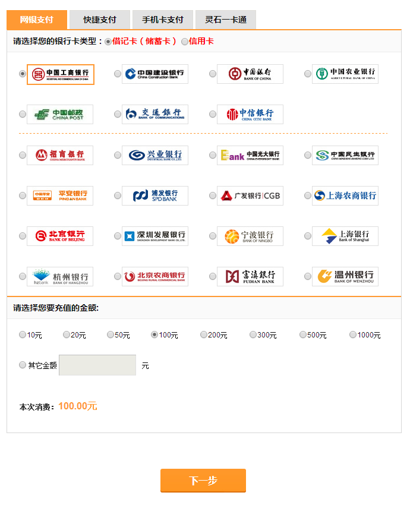Tick radio button beside 中国建设银行
The width and height of the screenshot is (410, 505).
tap(118, 74)
